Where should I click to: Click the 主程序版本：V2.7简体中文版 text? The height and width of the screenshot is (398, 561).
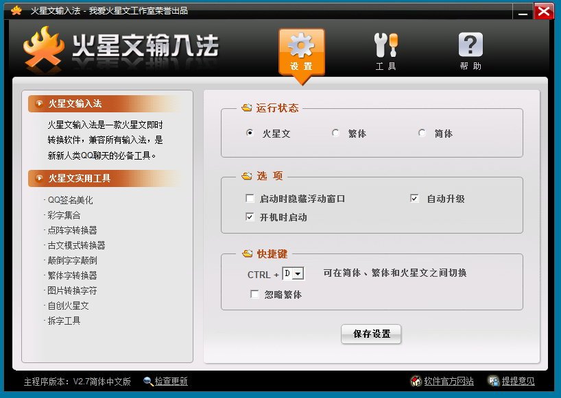click(77, 382)
